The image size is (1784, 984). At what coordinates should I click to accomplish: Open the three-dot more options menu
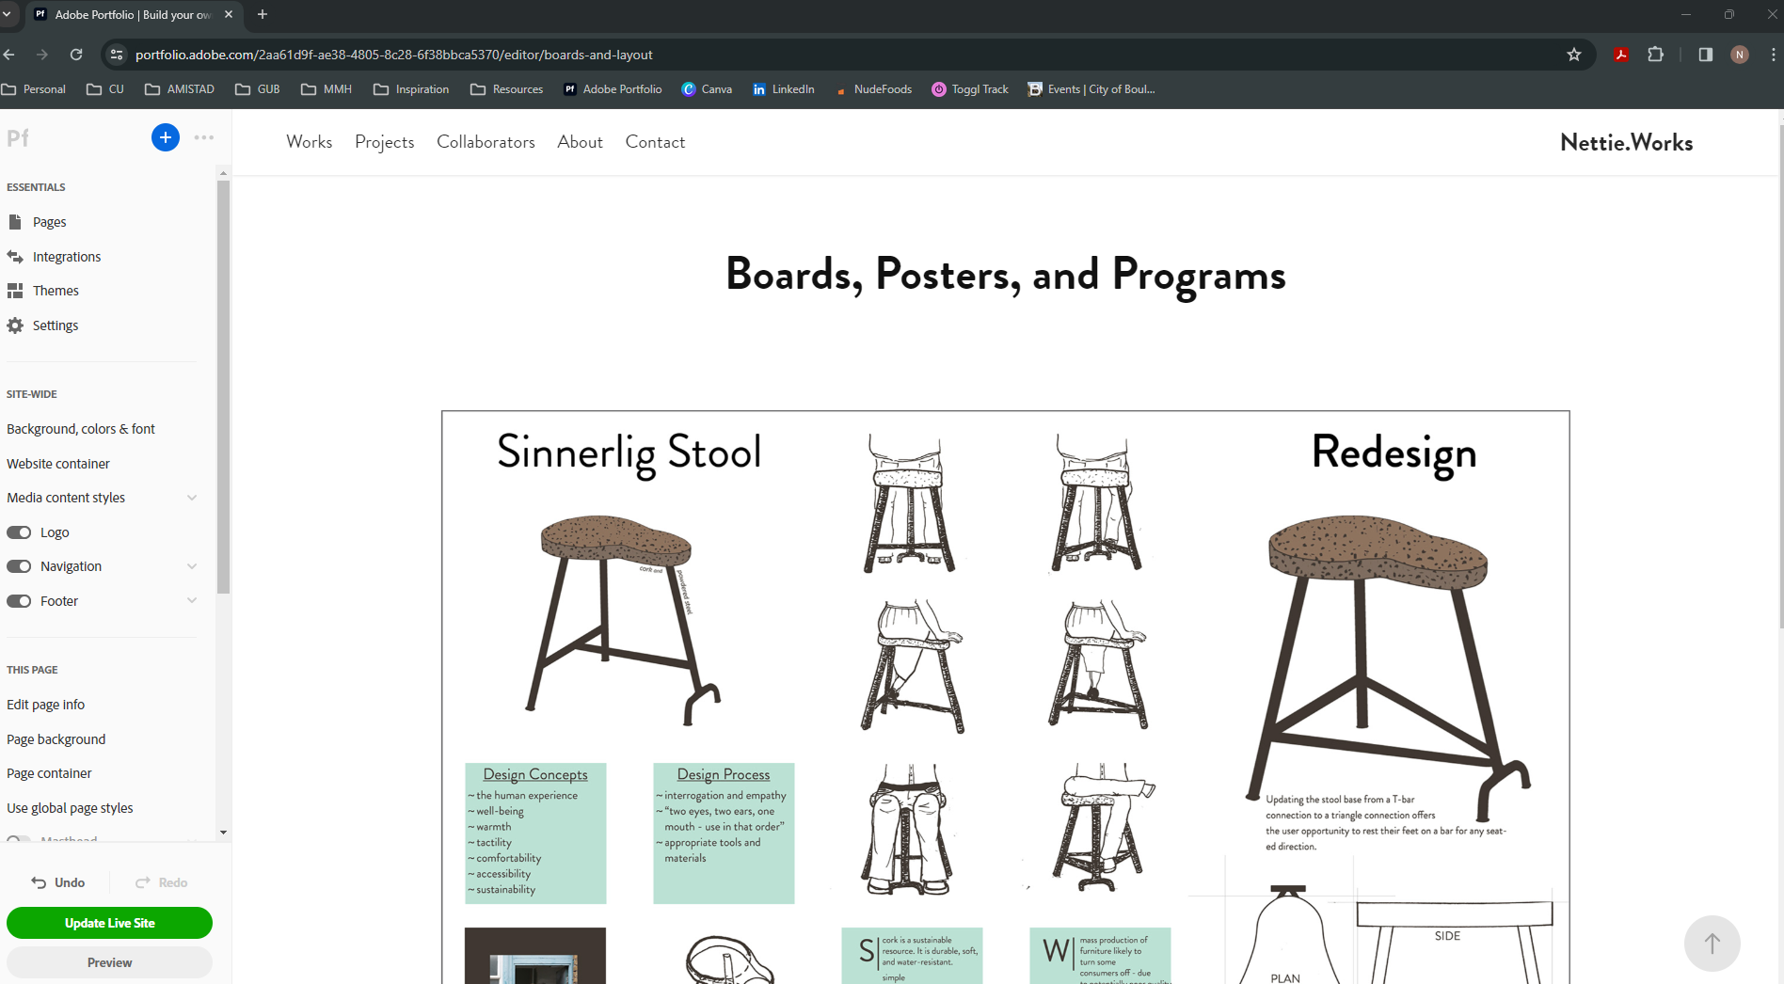(x=203, y=137)
